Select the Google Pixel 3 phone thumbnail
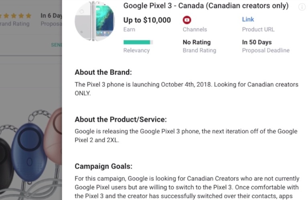 [95, 21]
